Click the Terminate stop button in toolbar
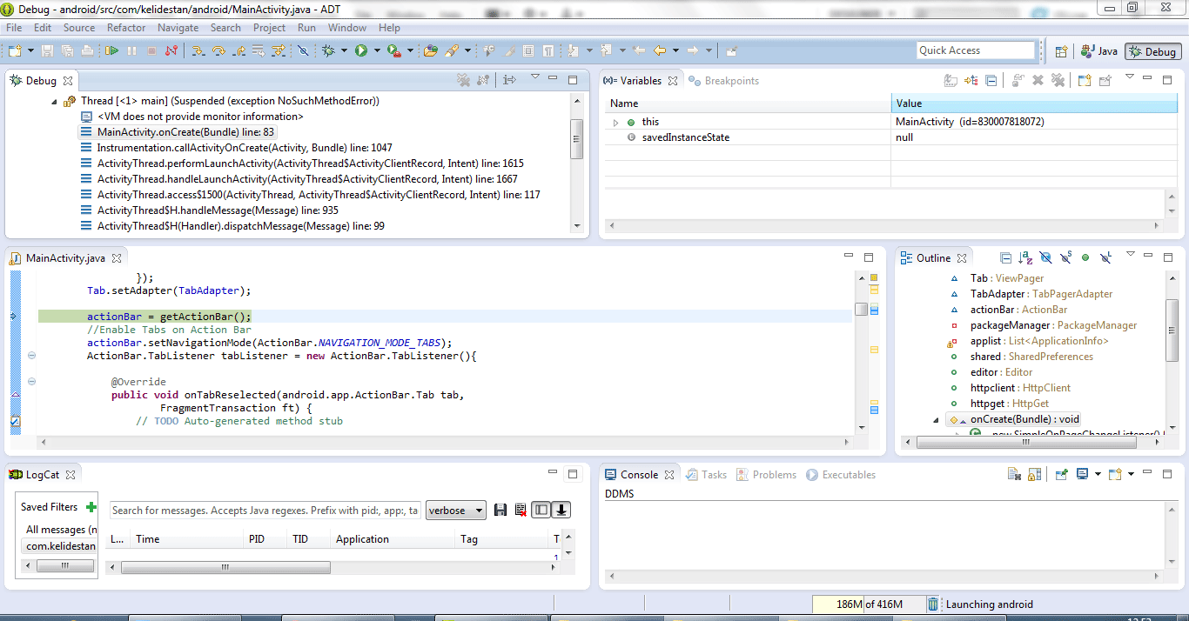 click(151, 50)
